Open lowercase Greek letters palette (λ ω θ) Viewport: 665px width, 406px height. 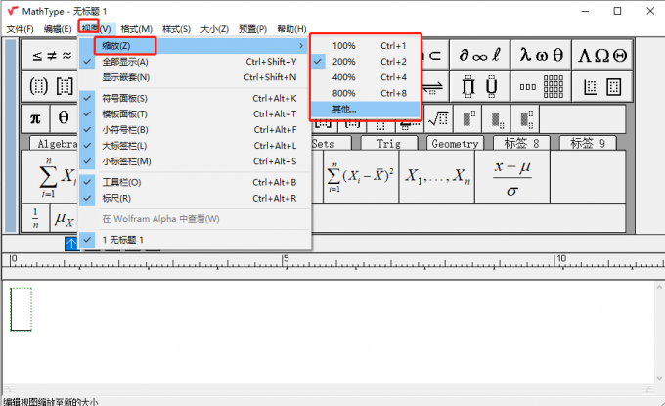[541, 55]
